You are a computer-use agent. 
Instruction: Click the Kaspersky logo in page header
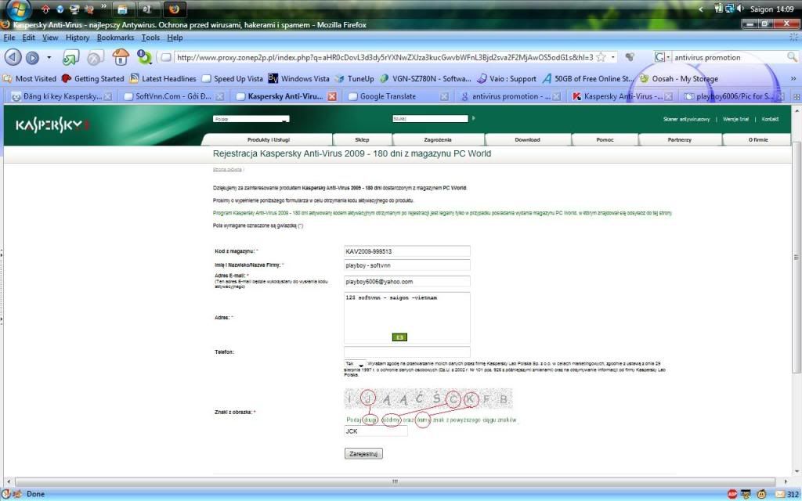(52, 124)
